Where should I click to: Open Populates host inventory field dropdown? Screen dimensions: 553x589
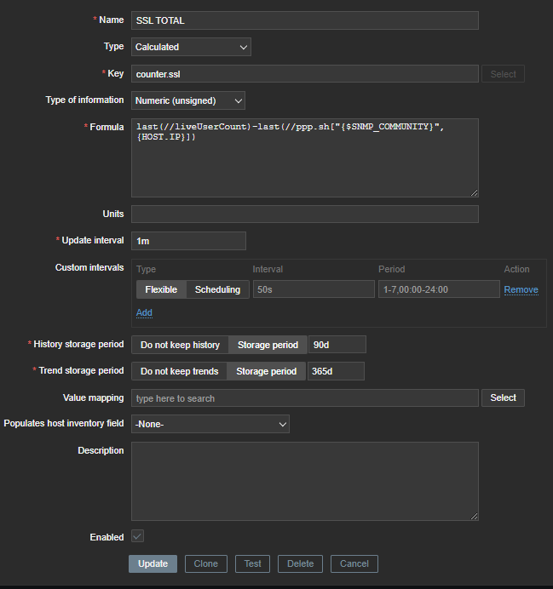click(x=210, y=424)
